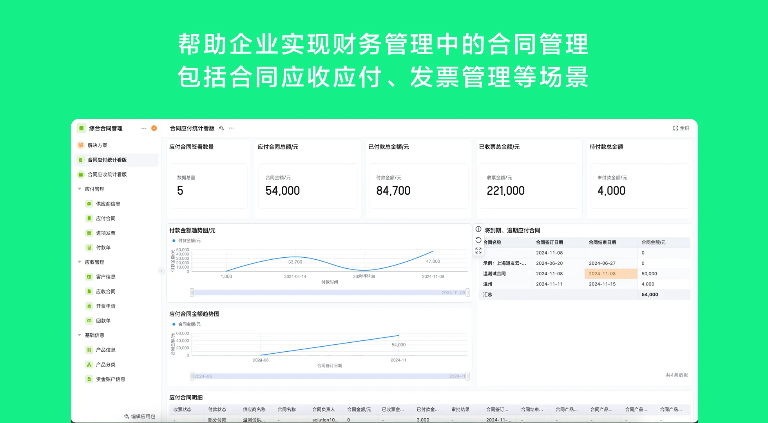This screenshot has height=423, width=768.
Task: Collapse the 基础信息 section
Action: coord(80,335)
